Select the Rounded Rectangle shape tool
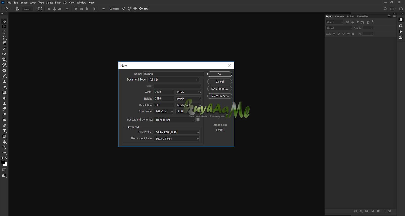Image resolution: width=405 pixels, height=216 pixels. (4, 136)
